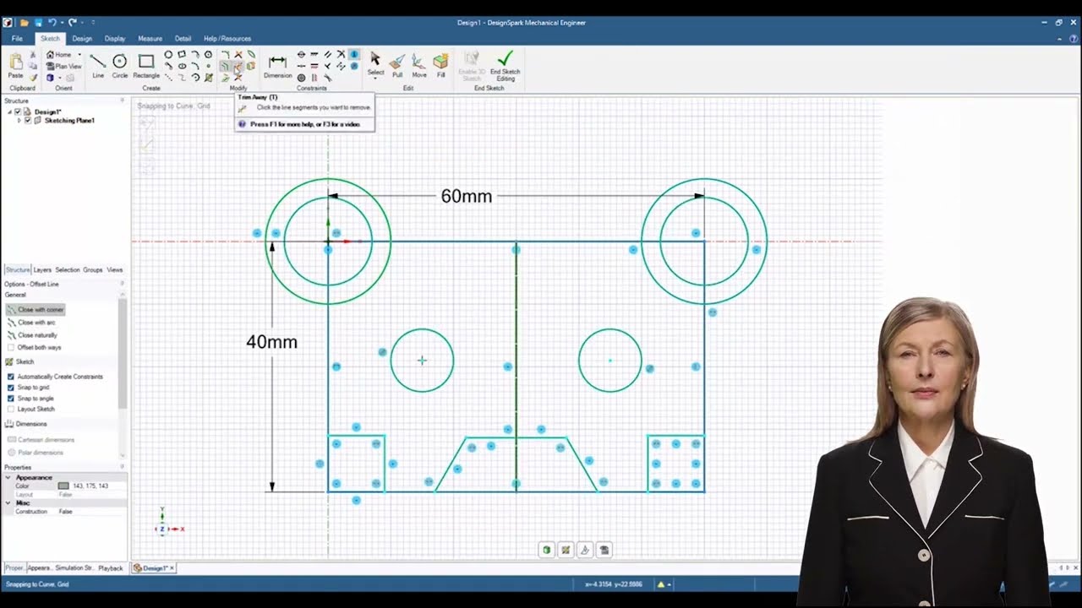Open the Home view dropdown arrow

point(79,55)
